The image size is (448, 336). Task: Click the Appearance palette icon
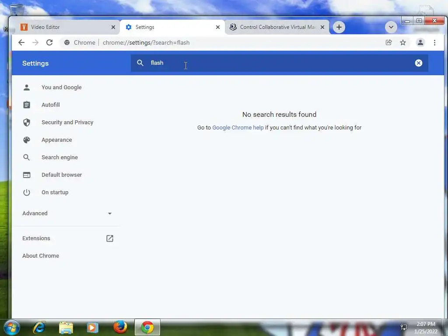pos(27,140)
